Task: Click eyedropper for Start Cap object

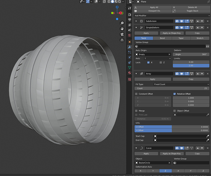Action: (207, 136)
